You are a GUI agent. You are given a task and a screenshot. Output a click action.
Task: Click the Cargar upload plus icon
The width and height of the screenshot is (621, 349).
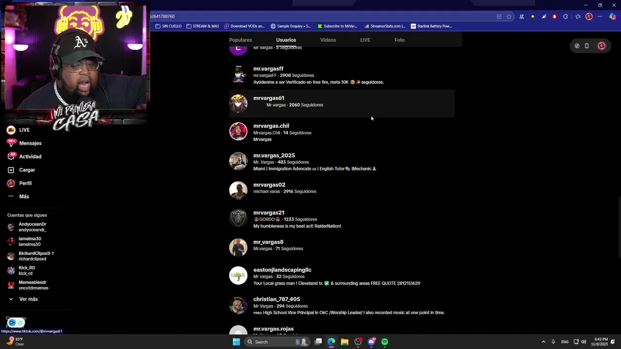(x=11, y=170)
